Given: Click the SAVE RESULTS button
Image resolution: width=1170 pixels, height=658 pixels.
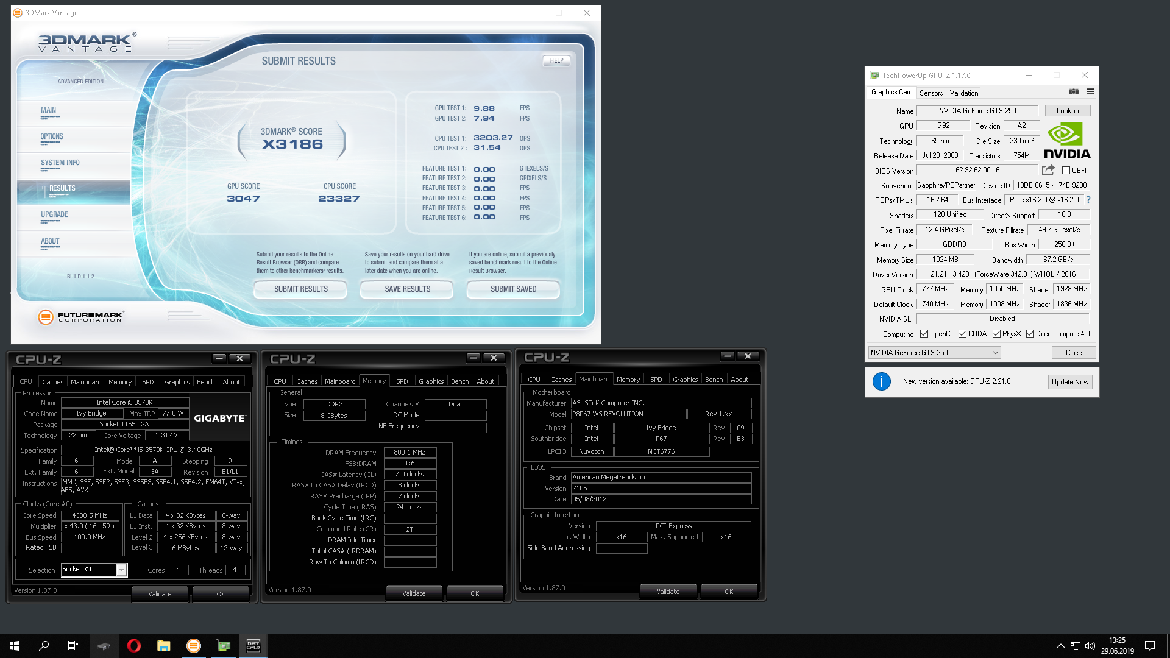Looking at the screenshot, I should [x=407, y=289].
